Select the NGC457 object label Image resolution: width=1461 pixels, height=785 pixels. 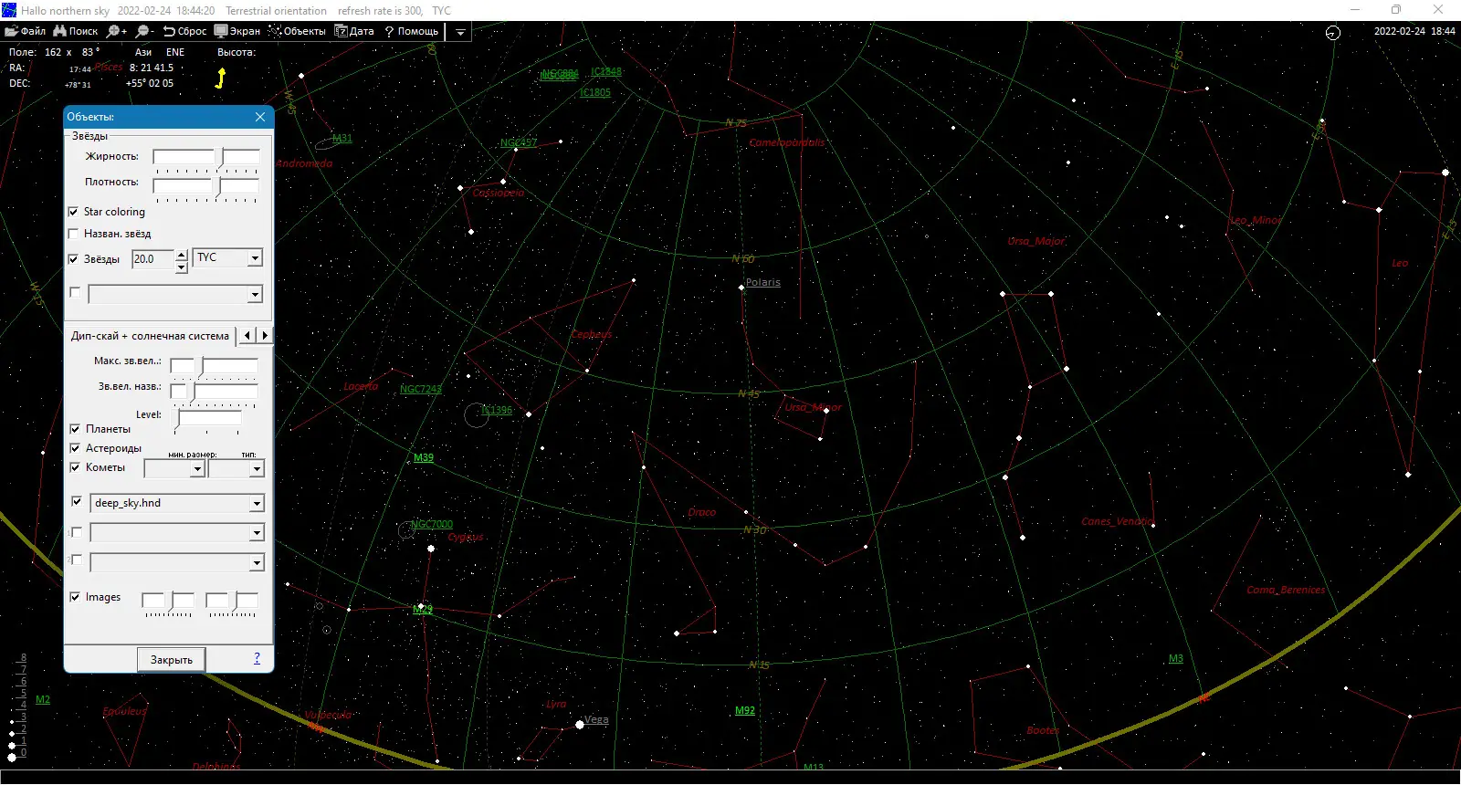pos(519,142)
